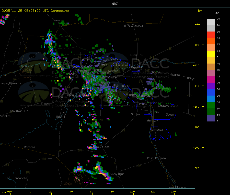Click the 'Pampa_Diamante' map label
The height and width of the screenshot is (195, 230).
pyautogui.click(x=11, y=83)
